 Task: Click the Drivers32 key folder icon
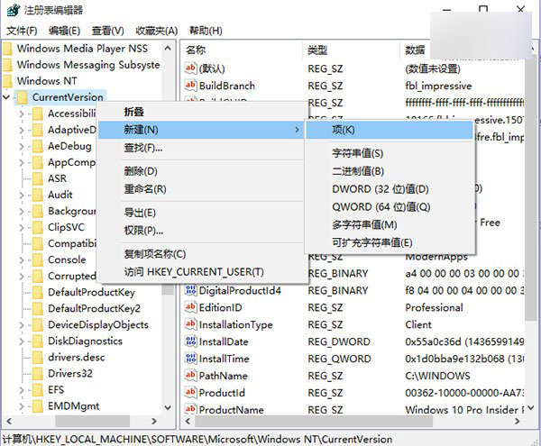pos(37,373)
